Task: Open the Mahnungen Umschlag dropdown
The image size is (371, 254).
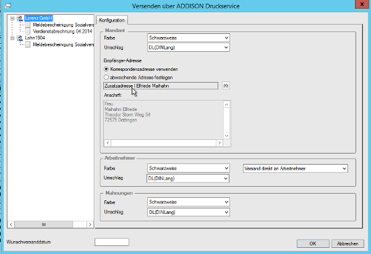Action: tap(189, 212)
